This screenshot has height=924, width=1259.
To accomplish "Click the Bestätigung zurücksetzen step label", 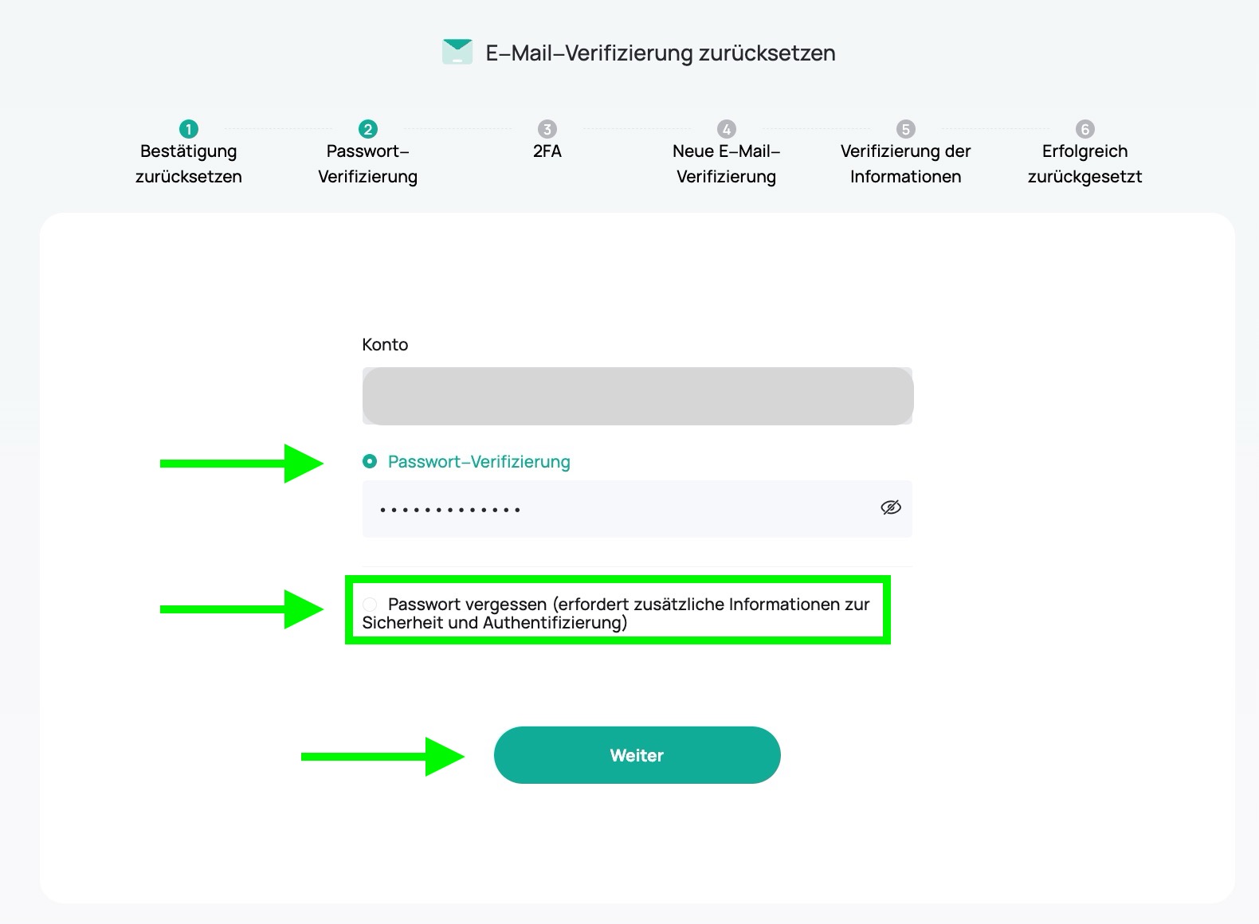I will pos(189,164).
